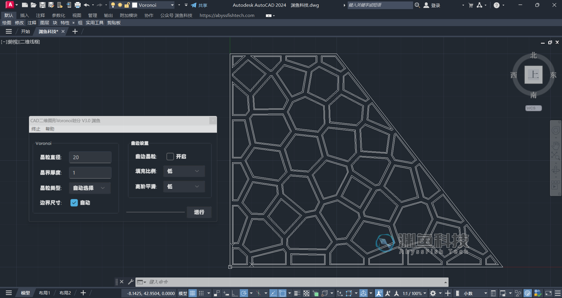
Task: Open the help question mark icon
Action: [x=497, y=5]
